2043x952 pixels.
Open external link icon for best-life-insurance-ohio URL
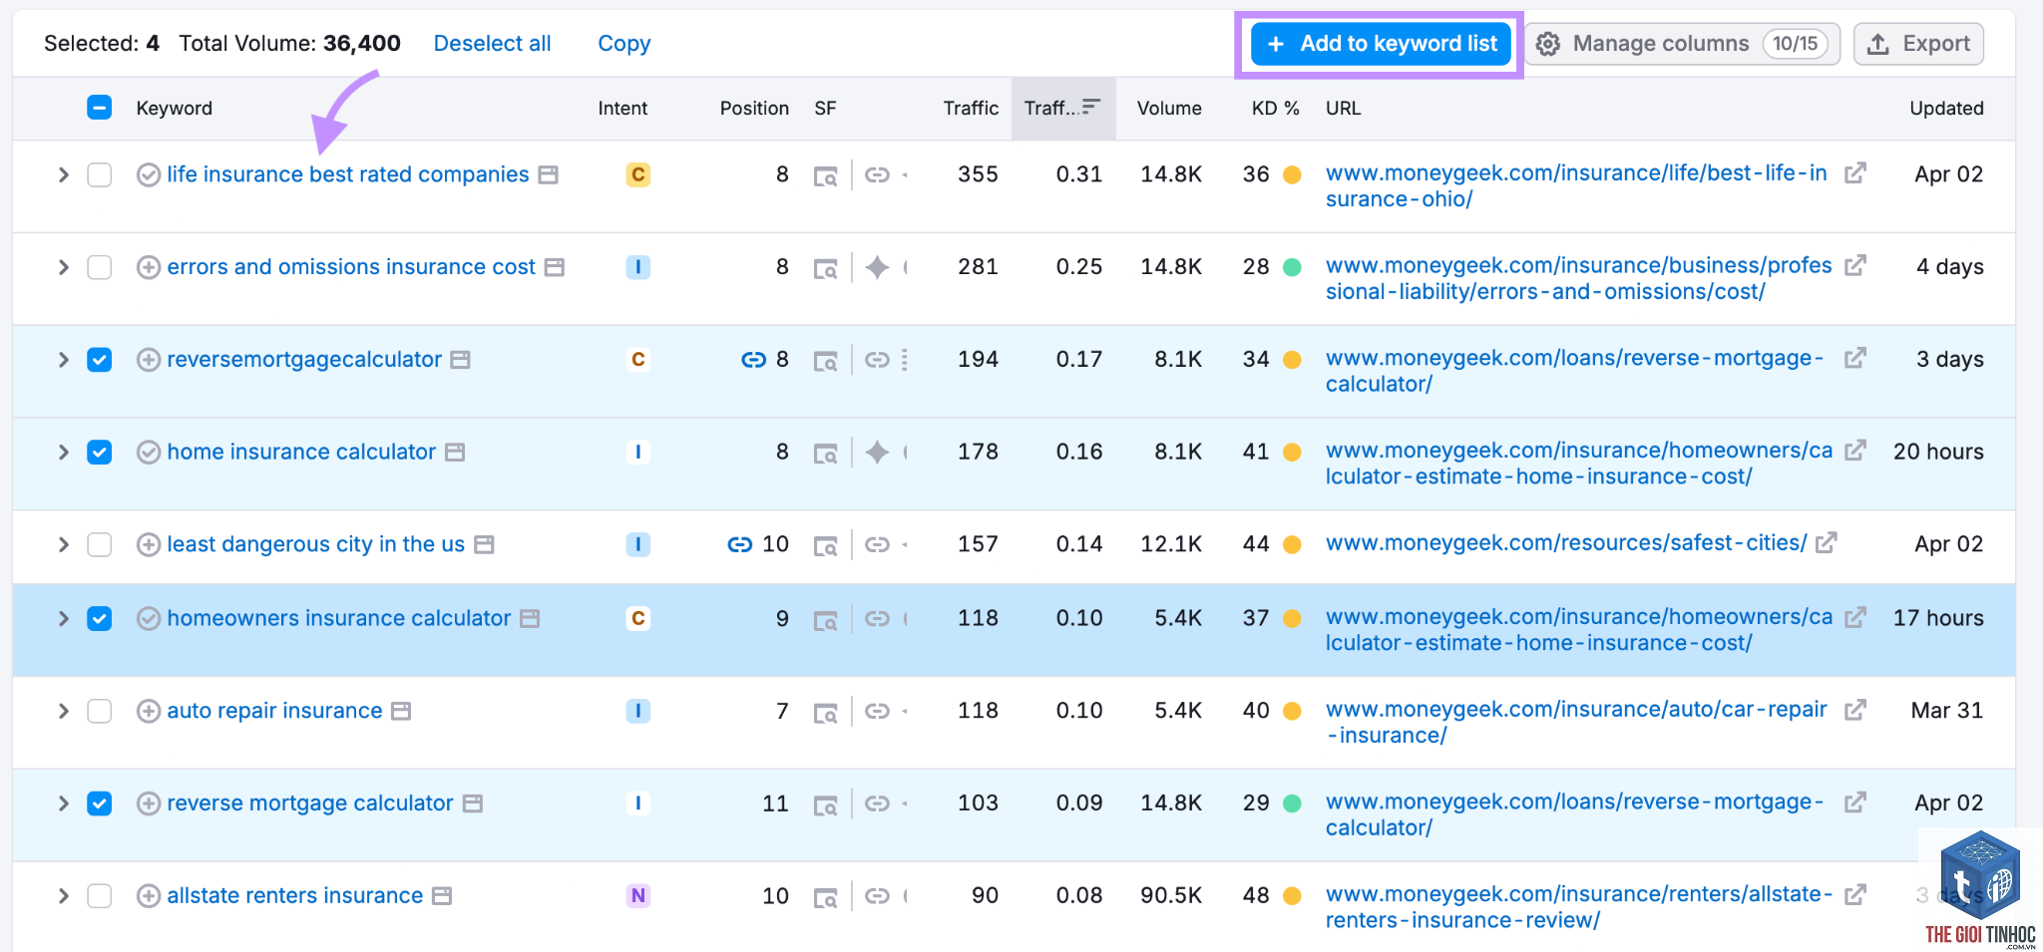coord(1854,173)
